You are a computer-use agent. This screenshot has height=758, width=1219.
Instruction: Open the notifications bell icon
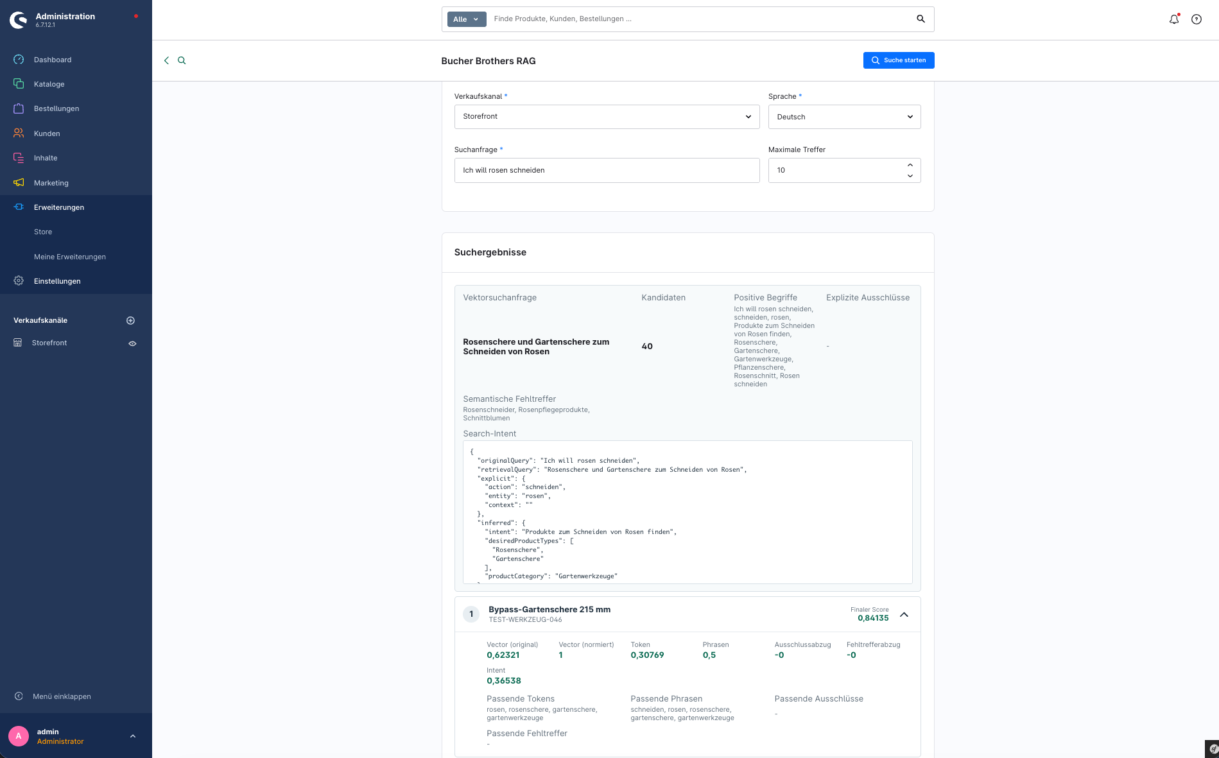(x=1174, y=19)
